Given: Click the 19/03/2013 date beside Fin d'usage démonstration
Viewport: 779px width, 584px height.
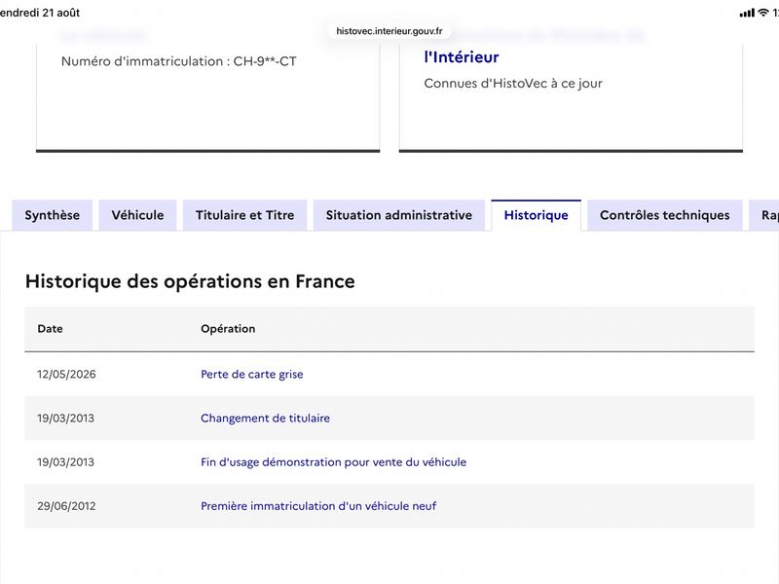Looking at the screenshot, I should 65,462.
